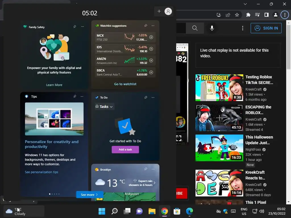Pin the Family Safety widget

[x=75, y=27]
